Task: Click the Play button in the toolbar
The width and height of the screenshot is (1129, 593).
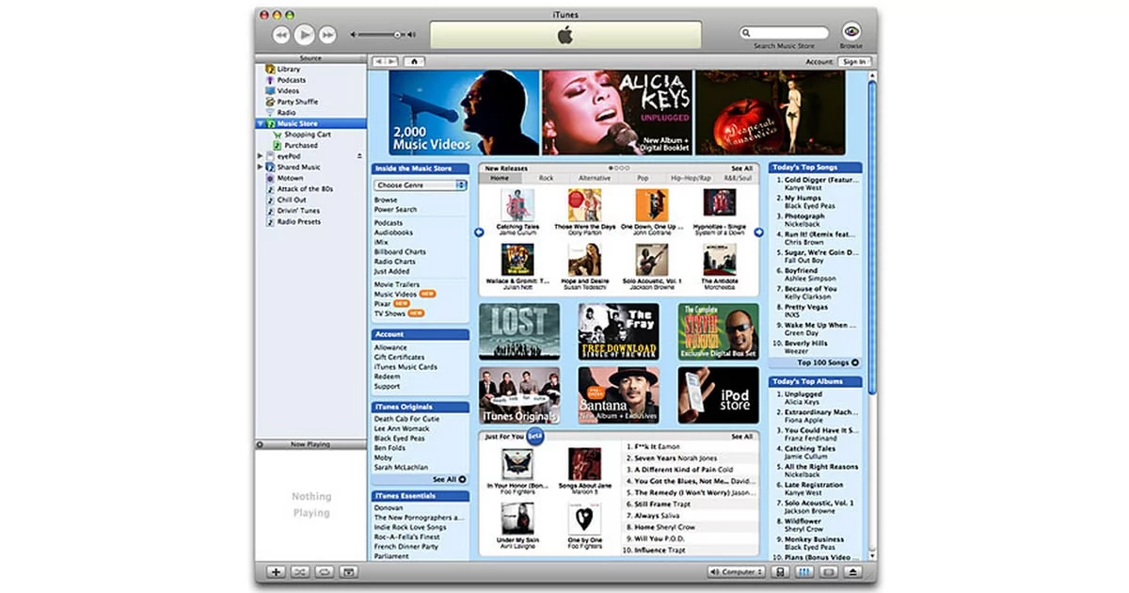Action: point(304,35)
